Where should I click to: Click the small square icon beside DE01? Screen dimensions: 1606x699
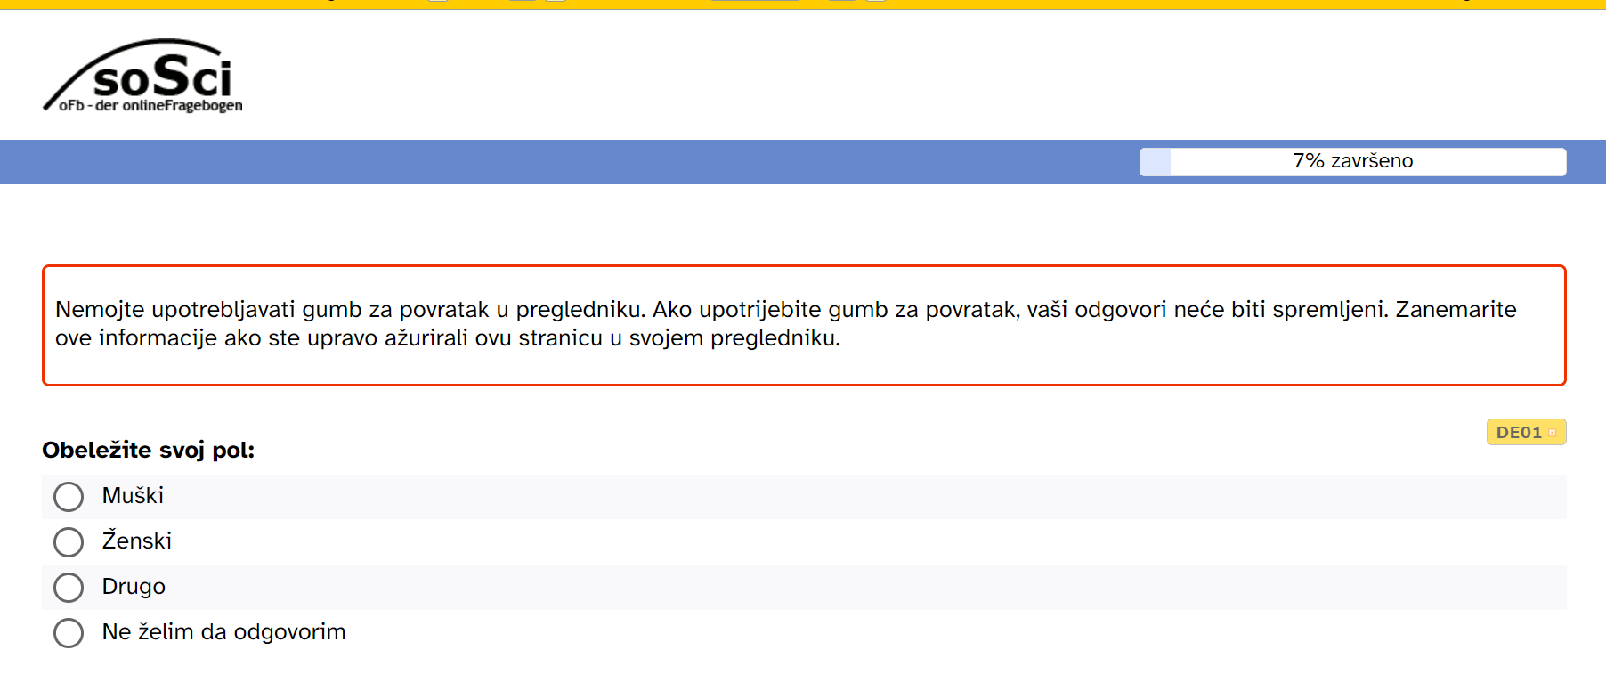1552,433
